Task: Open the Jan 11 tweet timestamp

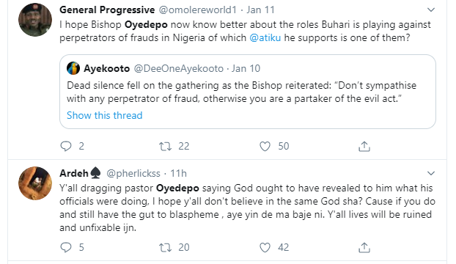Action: tap(260, 10)
